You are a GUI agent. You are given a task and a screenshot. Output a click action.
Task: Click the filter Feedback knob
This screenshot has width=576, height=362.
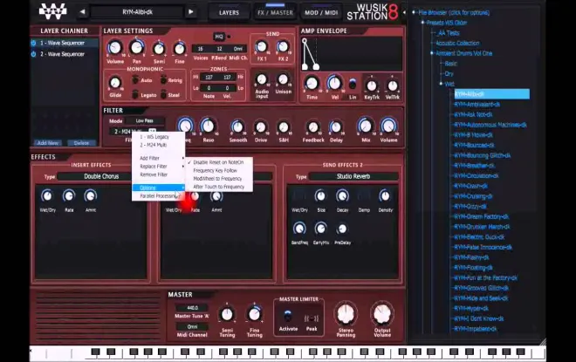313,127
